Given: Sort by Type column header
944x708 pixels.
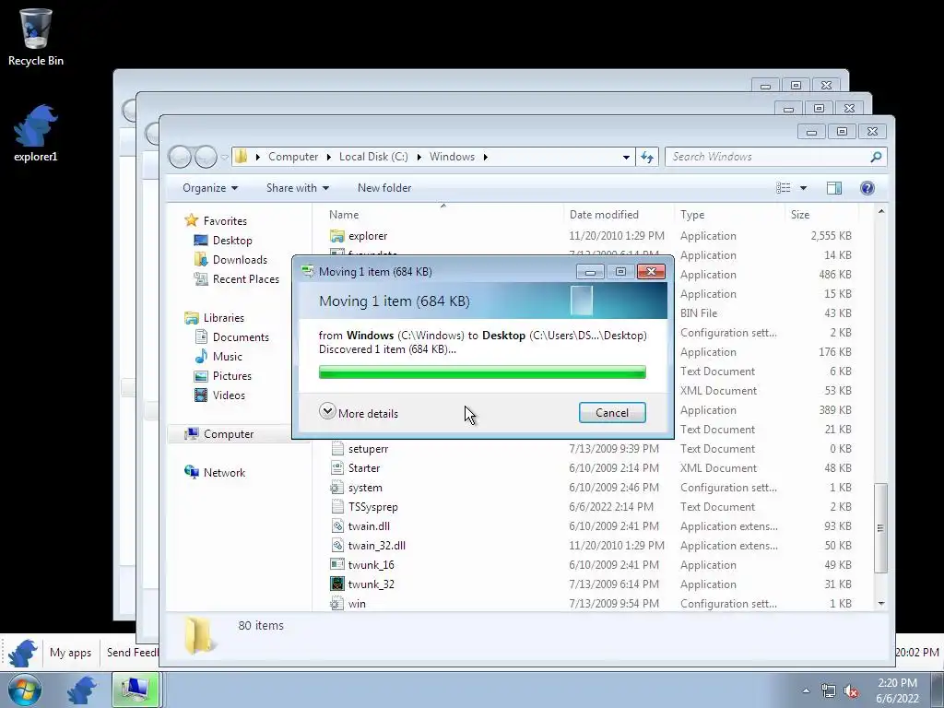Looking at the screenshot, I should click(692, 214).
